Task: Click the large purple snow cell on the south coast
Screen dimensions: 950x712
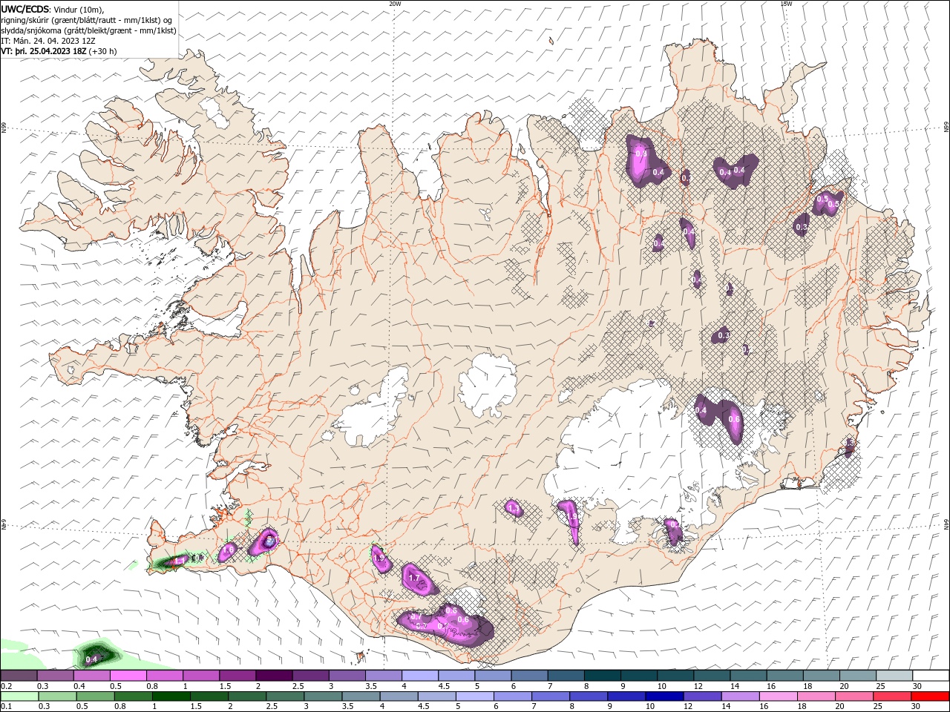Action: [x=445, y=625]
